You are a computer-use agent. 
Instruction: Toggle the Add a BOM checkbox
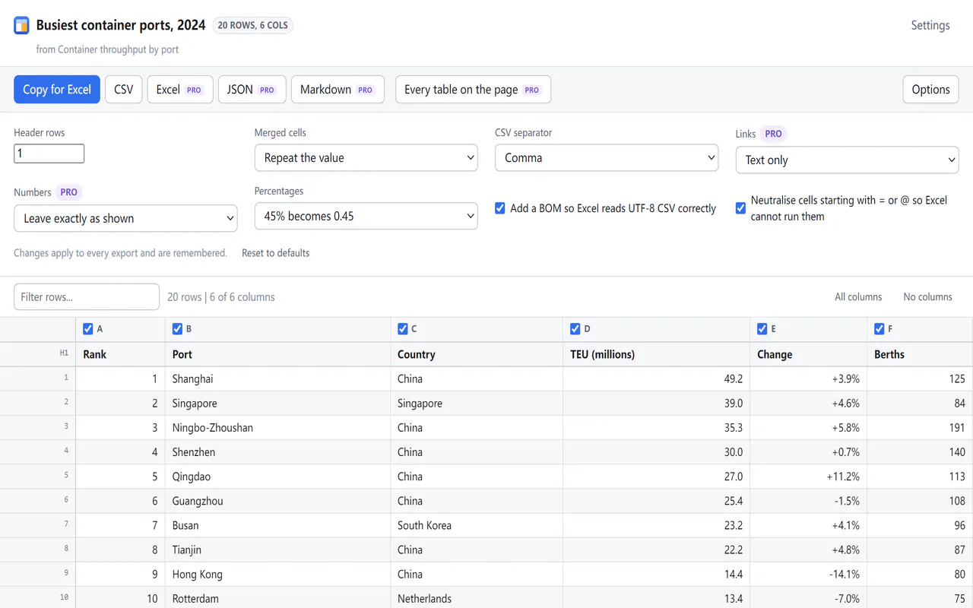[x=500, y=208]
